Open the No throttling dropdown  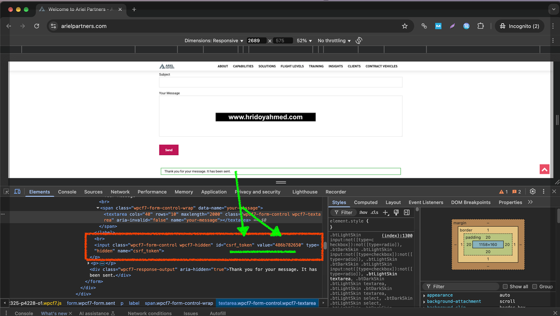334,40
